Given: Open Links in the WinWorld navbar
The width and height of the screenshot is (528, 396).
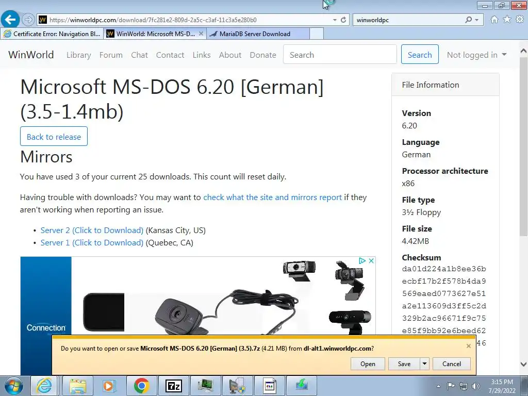Looking at the screenshot, I should (x=202, y=55).
